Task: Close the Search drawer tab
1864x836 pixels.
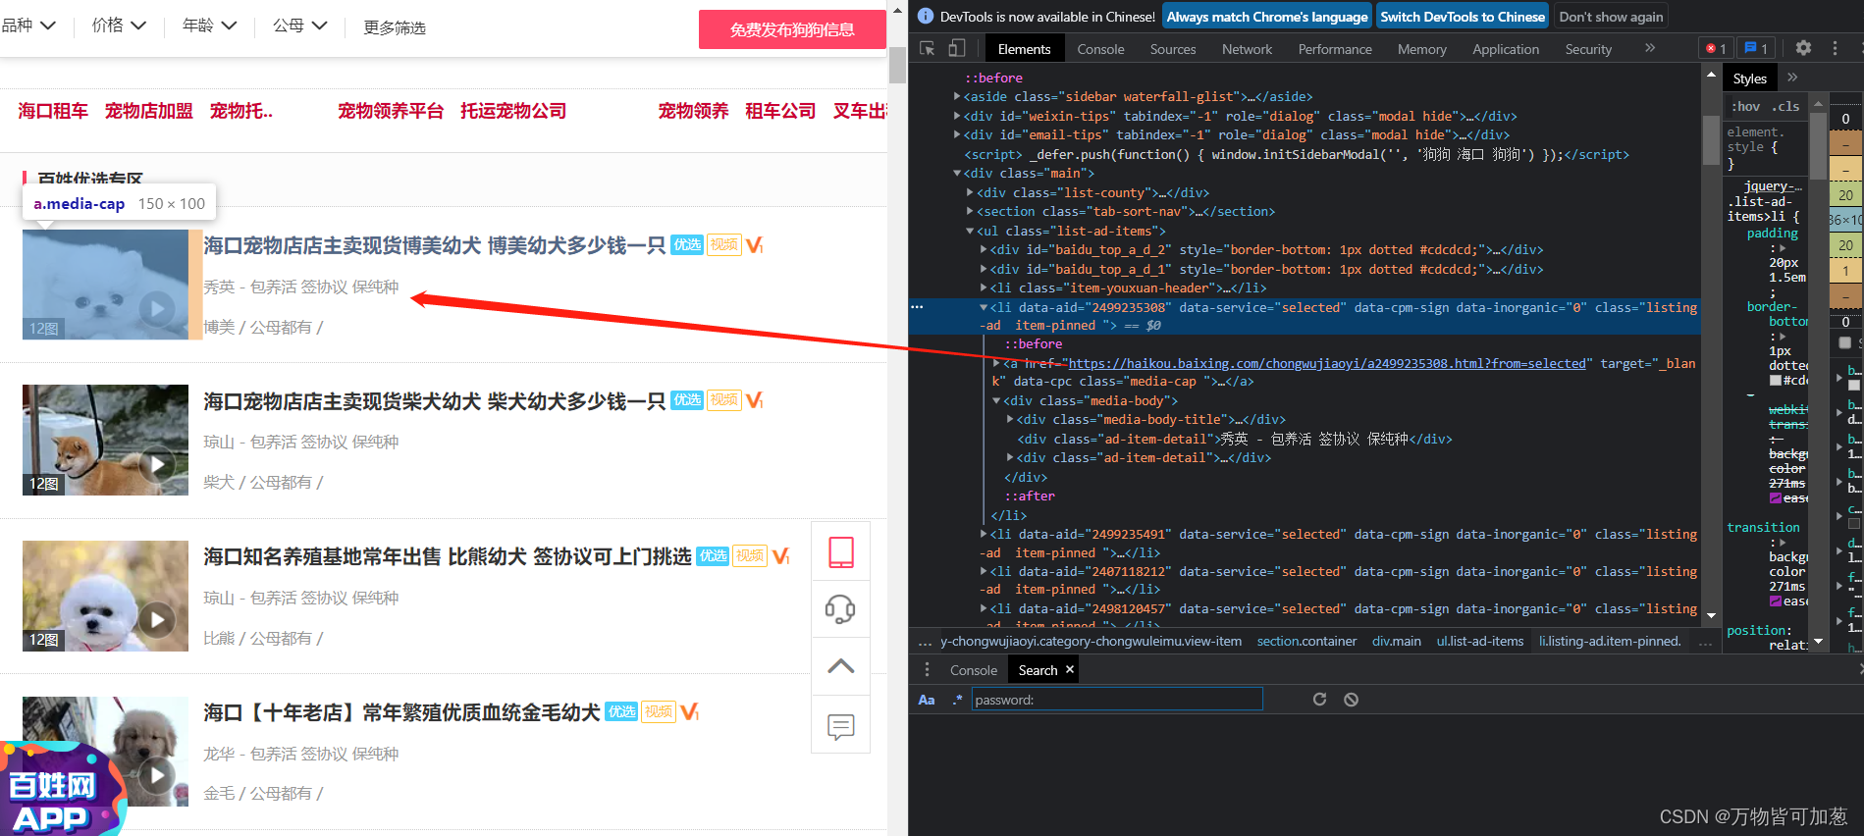Action: coord(1070,669)
